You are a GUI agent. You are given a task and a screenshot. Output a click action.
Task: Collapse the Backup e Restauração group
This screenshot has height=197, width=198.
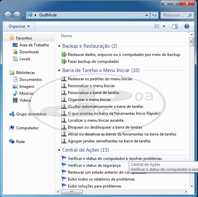(x=59, y=46)
